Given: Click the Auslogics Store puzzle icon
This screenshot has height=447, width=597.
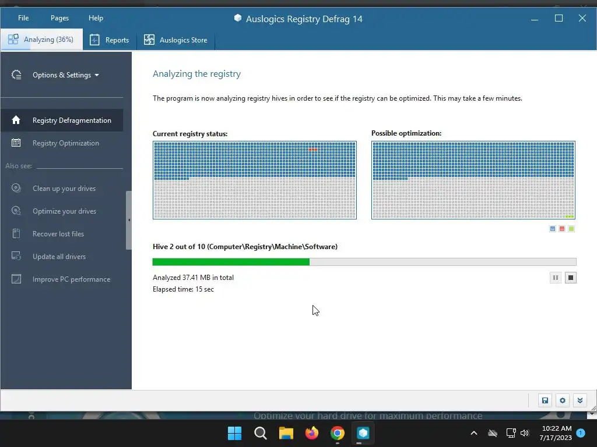Looking at the screenshot, I should (x=149, y=40).
